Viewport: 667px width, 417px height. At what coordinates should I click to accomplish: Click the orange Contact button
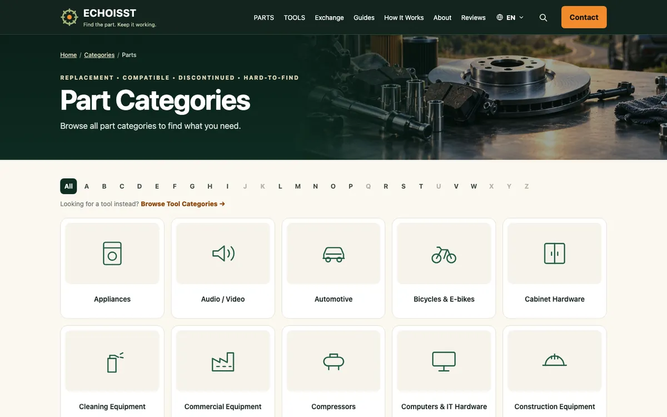click(x=584, y=17)
